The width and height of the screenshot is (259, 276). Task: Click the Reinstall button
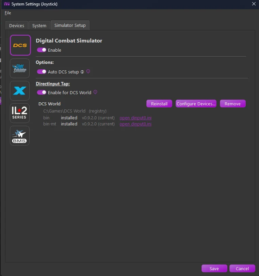(x=159, y=104)
